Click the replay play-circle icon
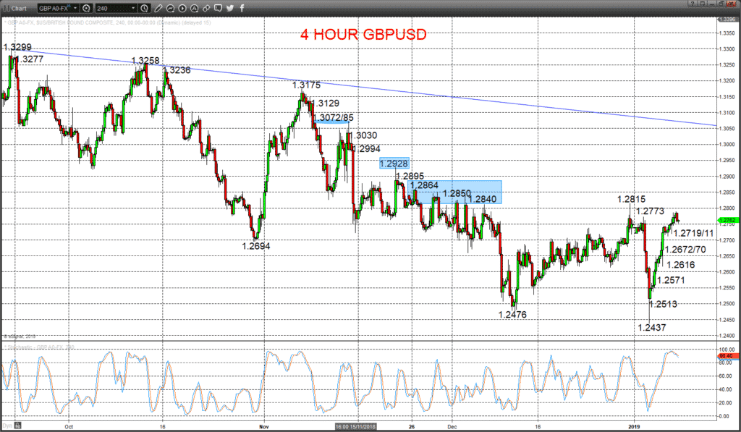The image size is (741, 432). 182,8
